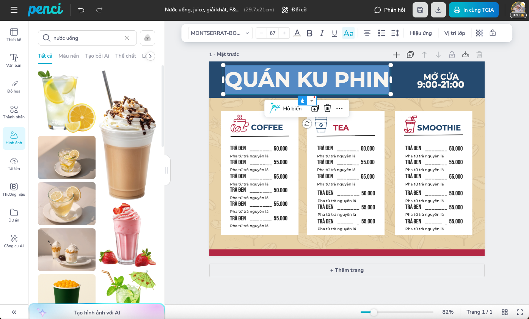
Task: Toggle uppercase Aa text option
Action: [x=348, y=33]
